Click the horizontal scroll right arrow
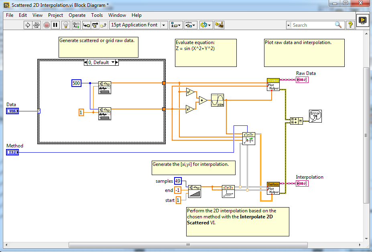The width and height of the screenshot is (372, 252). pos(360,245)
